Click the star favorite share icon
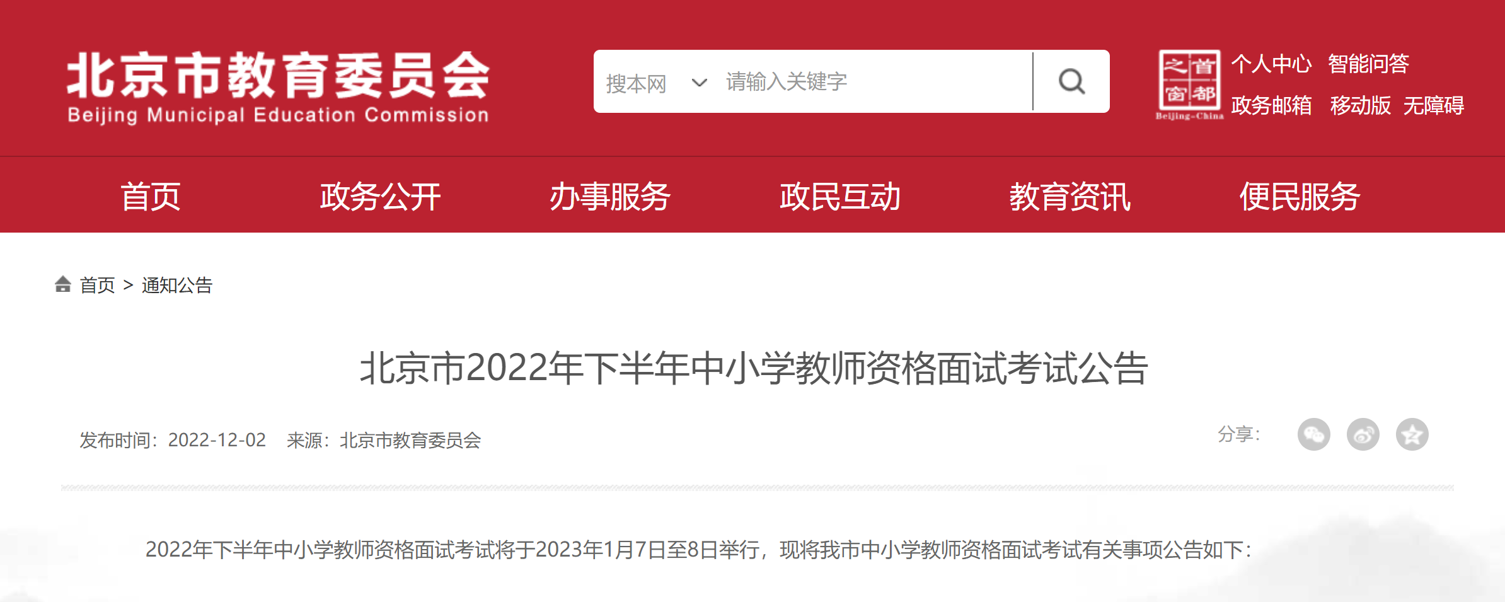The width and height of the screenshot is (1505, 602). 1412,434
